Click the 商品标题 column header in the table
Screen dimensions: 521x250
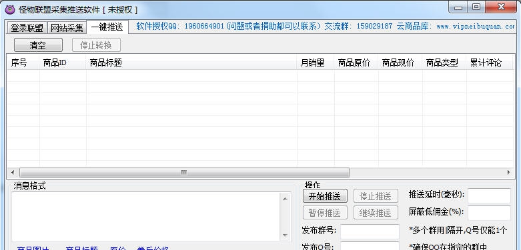pyautogui.click(x=191, y=62)
